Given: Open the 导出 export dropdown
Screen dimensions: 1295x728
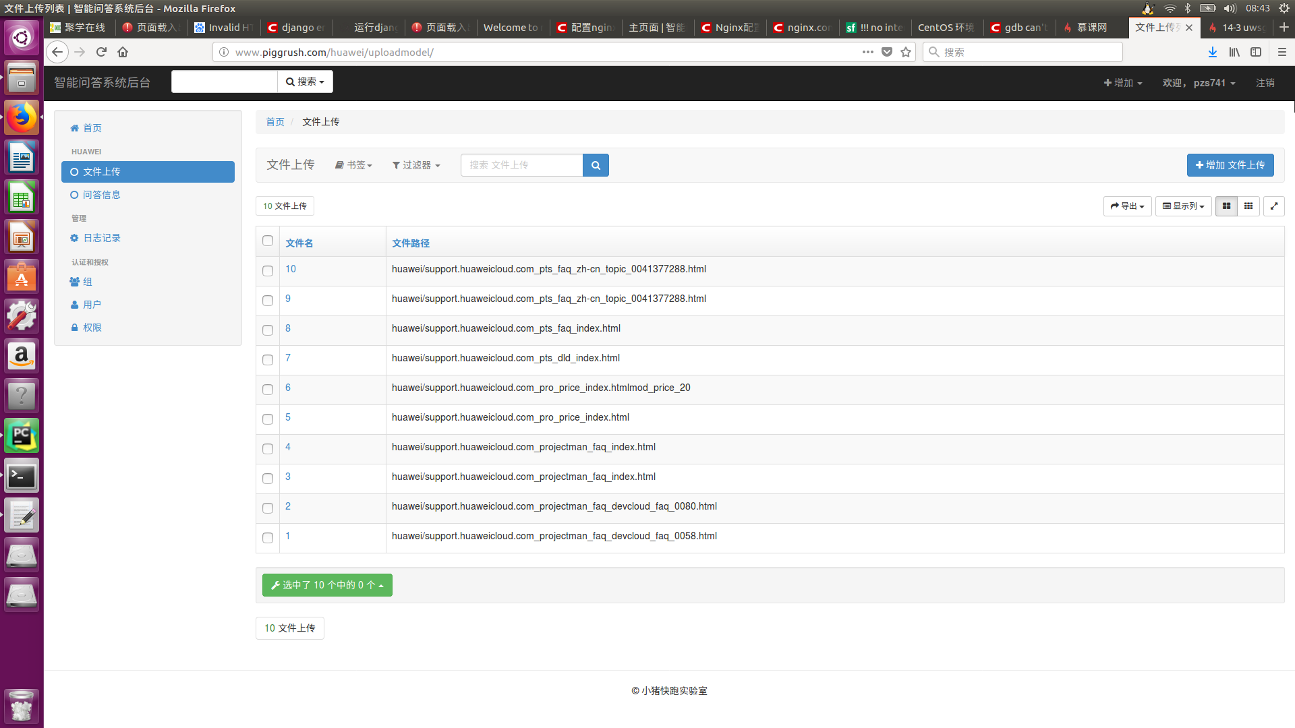Looking at the screenshot, I should [x=1127, y=206].
